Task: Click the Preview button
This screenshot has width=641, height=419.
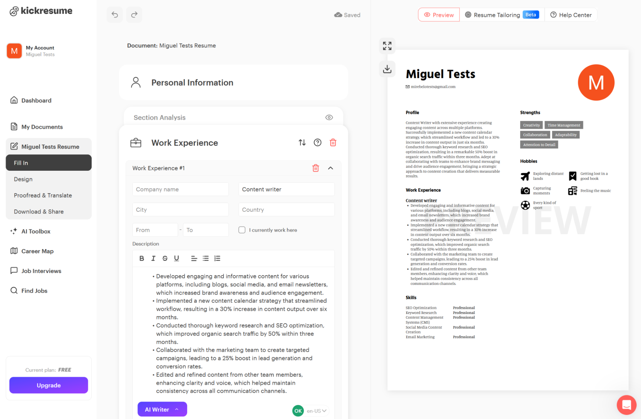Action: pyautogui.click(x=438, y=15)
